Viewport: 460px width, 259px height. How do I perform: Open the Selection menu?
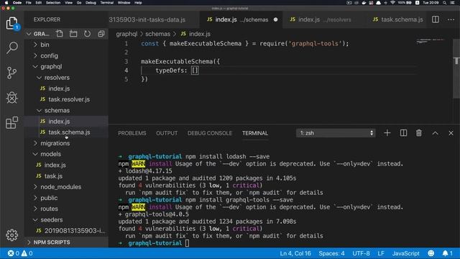53,3
